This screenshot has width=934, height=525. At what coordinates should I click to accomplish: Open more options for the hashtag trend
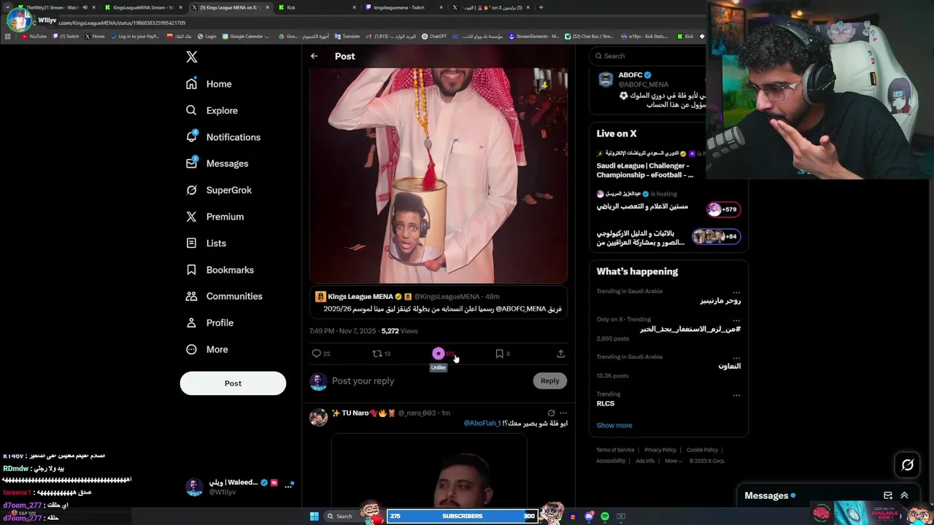(736, 319)
